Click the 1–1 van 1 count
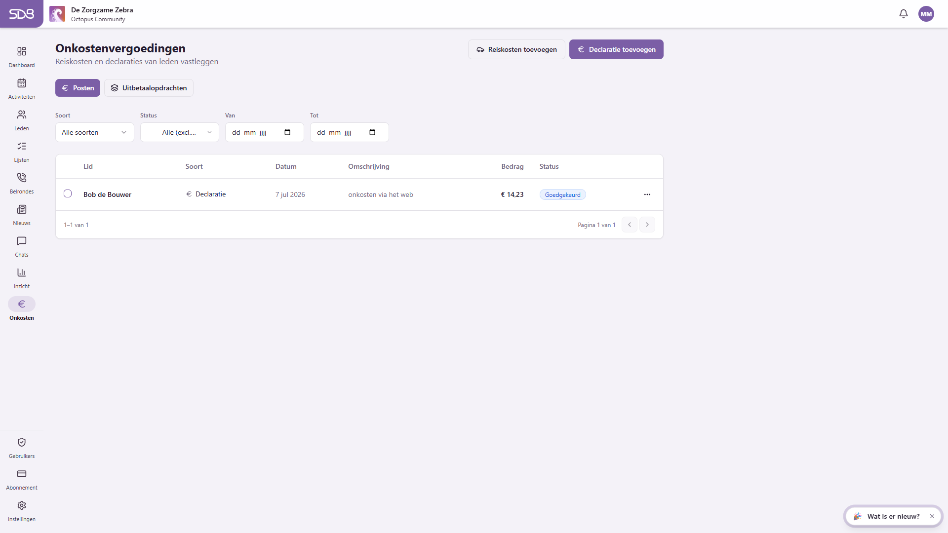Viewport: 948px width, 533px height. (x=76, y=225)
